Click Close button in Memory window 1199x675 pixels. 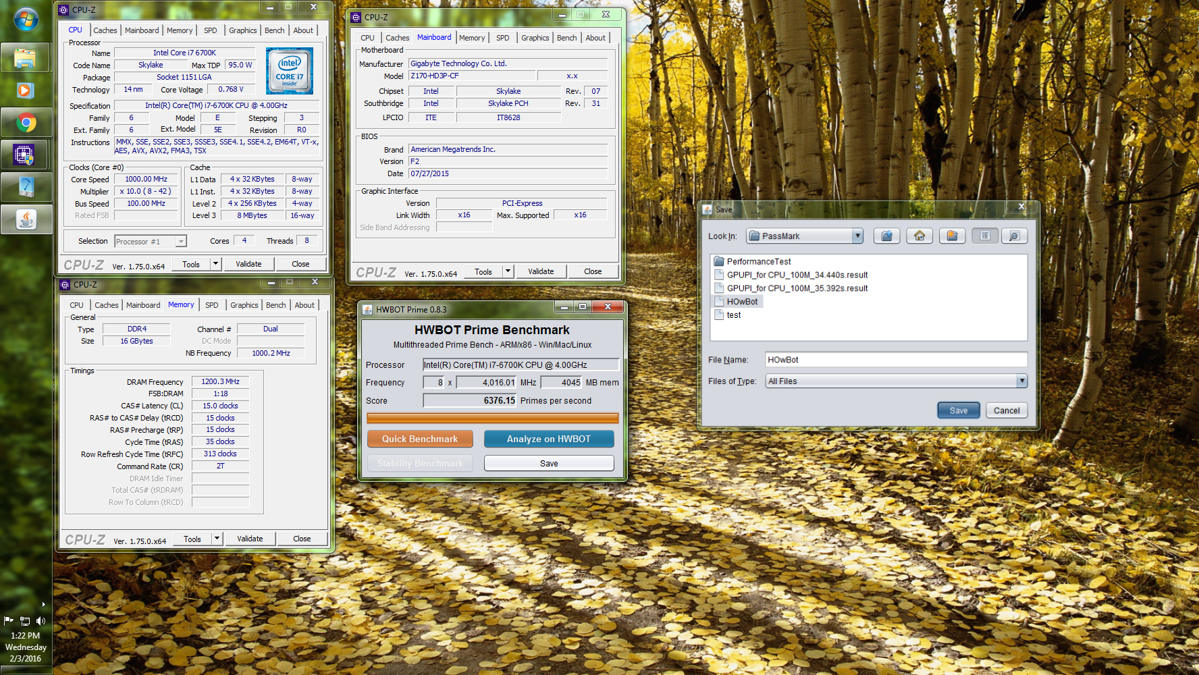point(302,539)
